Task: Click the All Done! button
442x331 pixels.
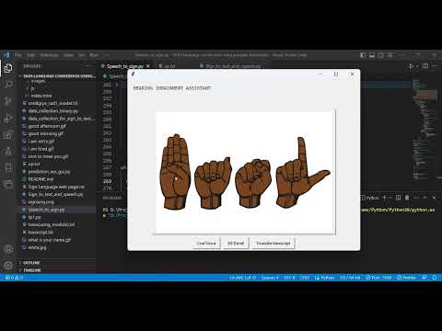Action: (x=236, y=243)
